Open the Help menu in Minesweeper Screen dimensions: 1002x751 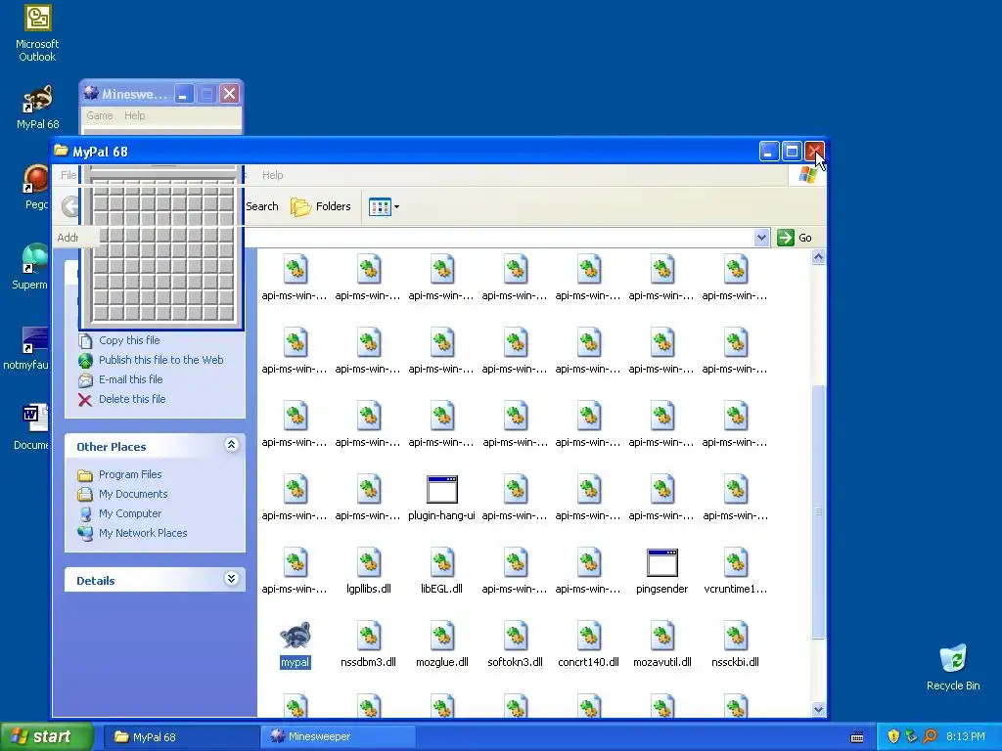(135, 115)
